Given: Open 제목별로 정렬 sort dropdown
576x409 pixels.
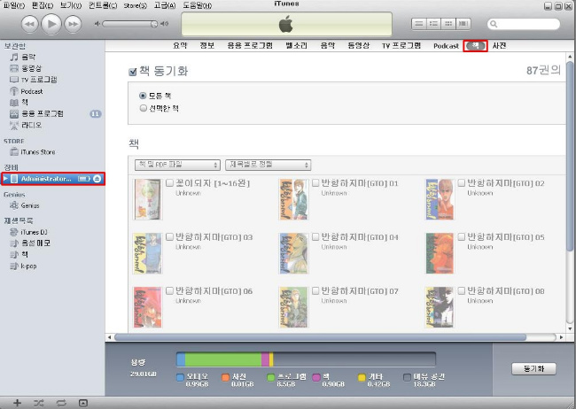Looking at the screenshot, I should 269,165.
